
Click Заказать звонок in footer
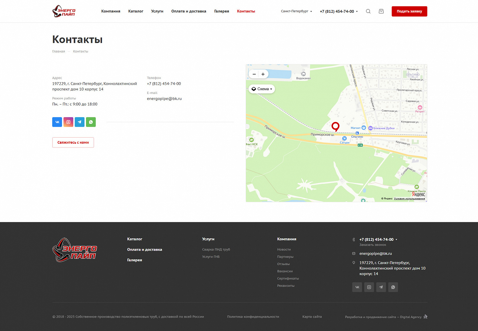(x=373, y=245)
